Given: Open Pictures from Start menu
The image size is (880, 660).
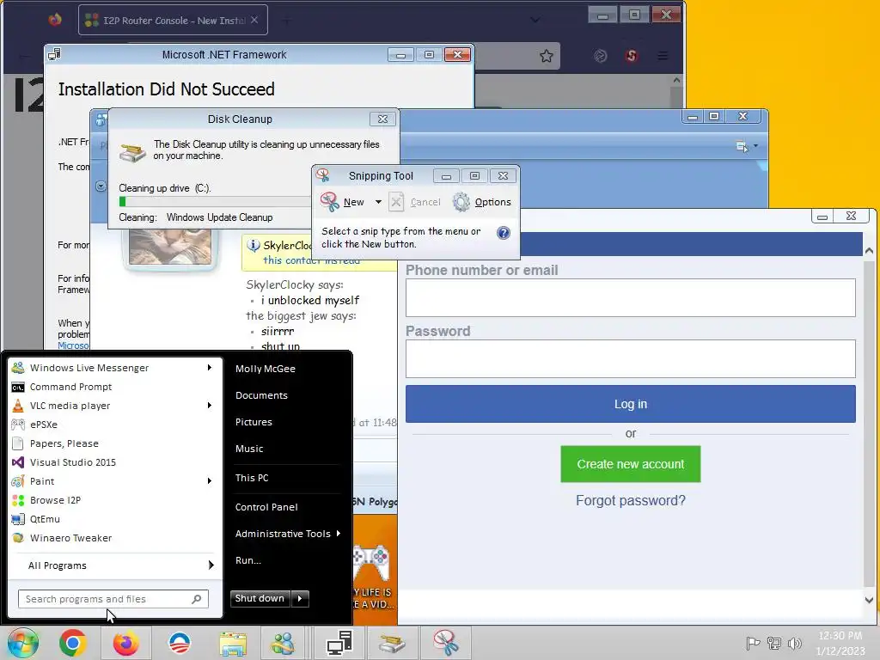Looking at the screenshot, I should [x=254, y=422].
